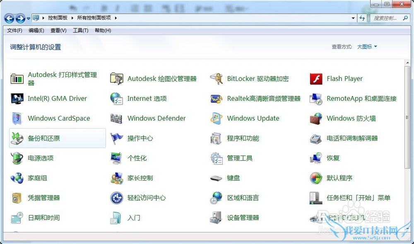Open the Windows Update link text
414x244 pixels.
253,118
